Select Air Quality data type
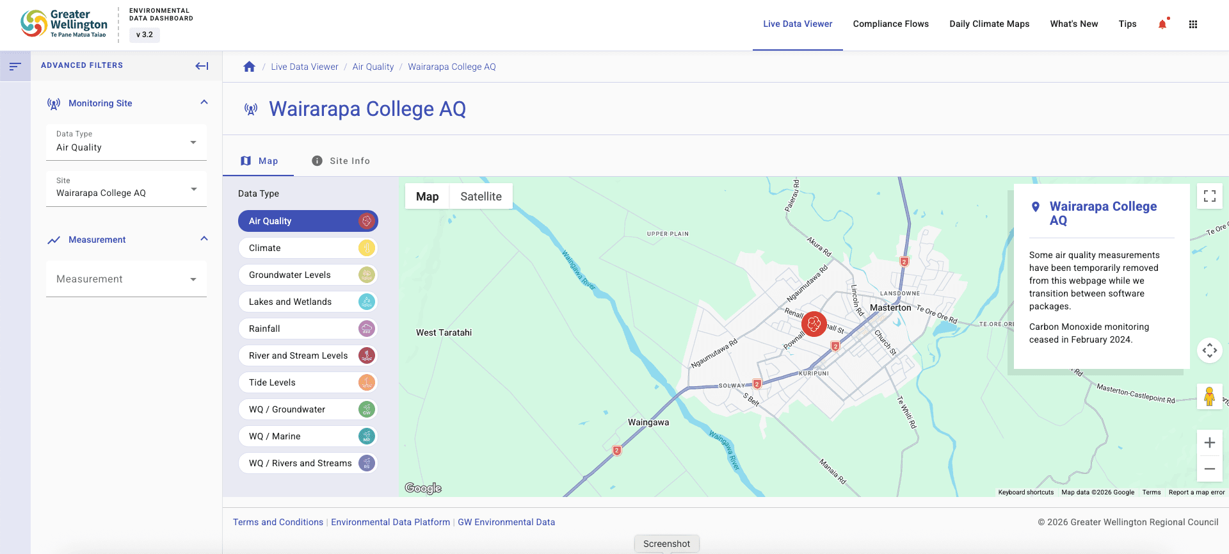This screenshot has height=554, width=1229. click(x=308, y=221)
